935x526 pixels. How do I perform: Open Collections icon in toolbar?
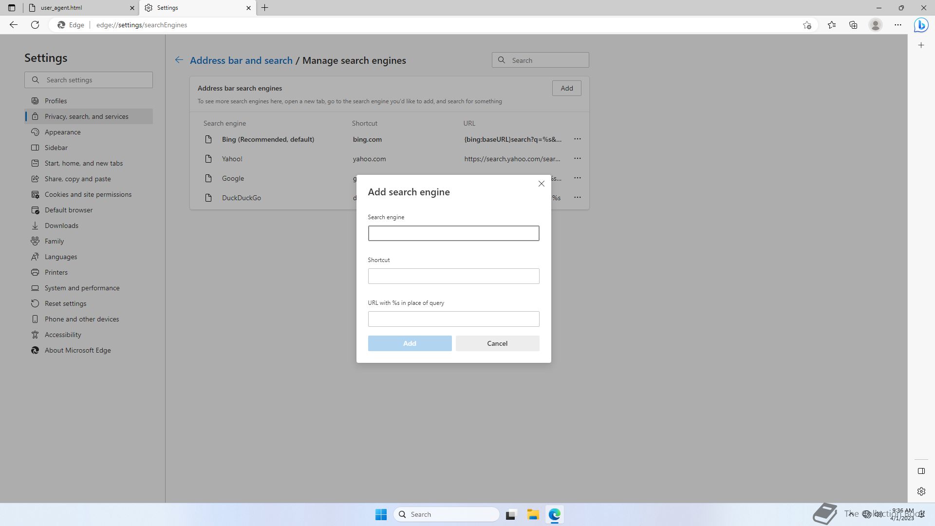[x=853, y=25]
